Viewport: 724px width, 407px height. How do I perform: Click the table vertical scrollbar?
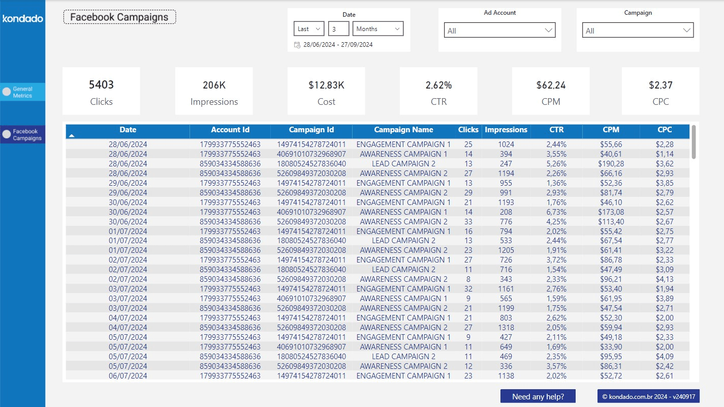694,142
